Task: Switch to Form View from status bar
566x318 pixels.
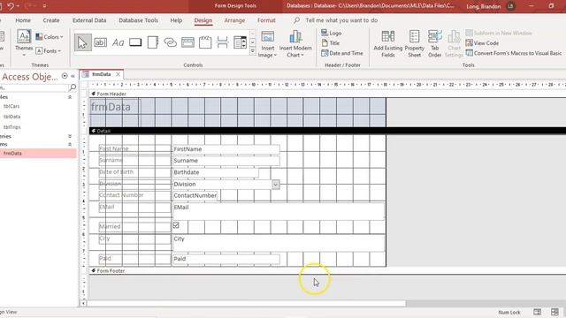Action: [x=537, y=312]
